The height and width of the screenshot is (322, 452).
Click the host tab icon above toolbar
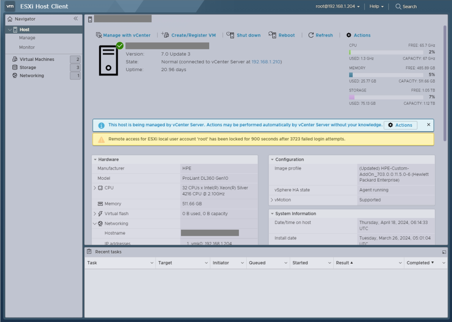pos(90,19)
